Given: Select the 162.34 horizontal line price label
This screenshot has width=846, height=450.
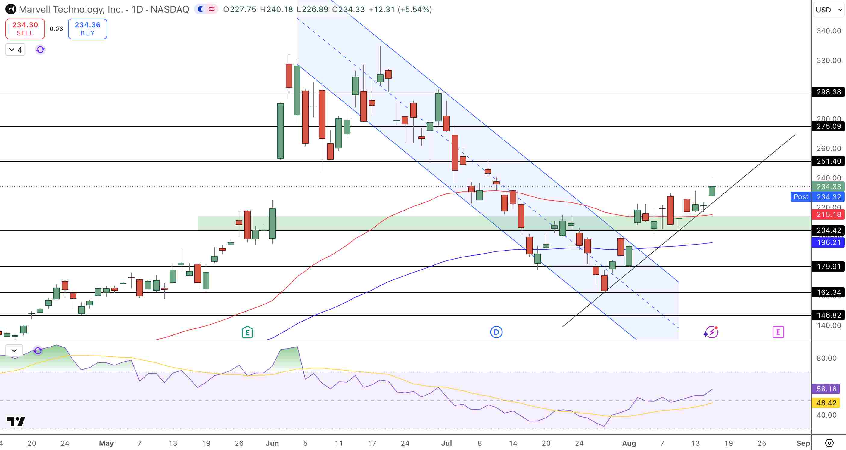Looking at the screenshot, I should tap(828, 292).
